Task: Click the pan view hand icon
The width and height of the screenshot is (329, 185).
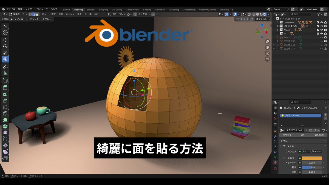Action: tap(267, 47)
